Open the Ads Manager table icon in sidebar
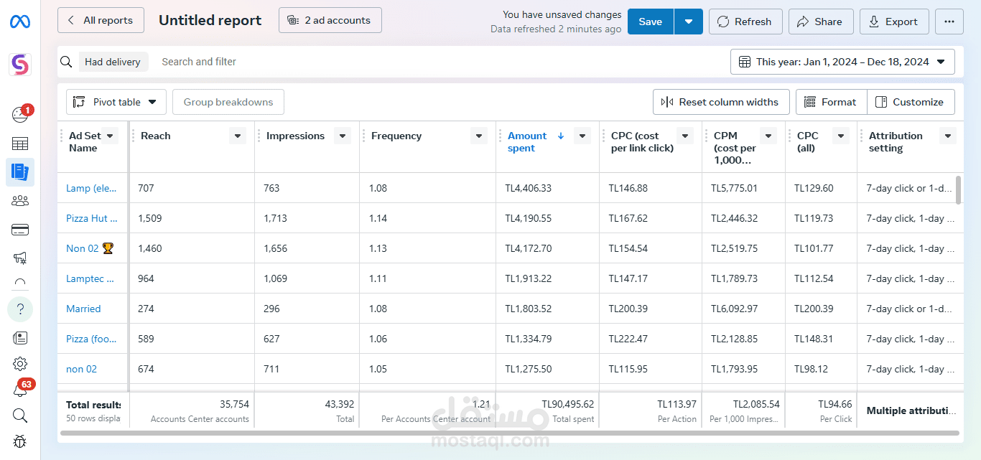Viewport: 981px width, 460px height. [20, 144]
